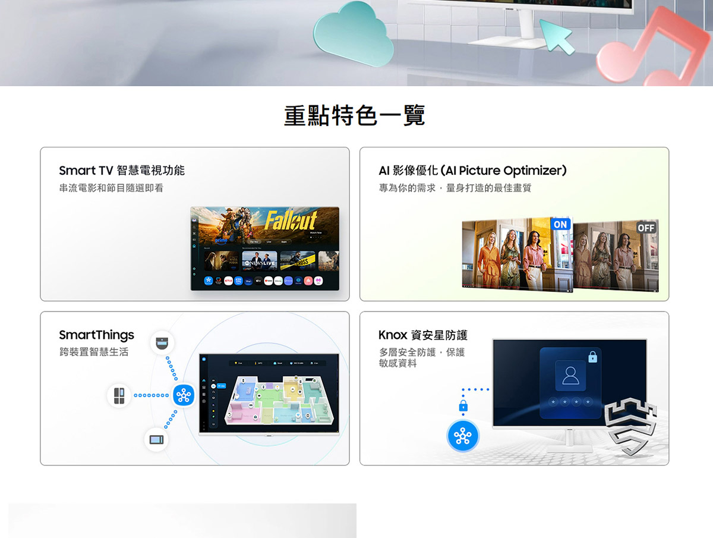The width and height of the screenshot is (713, 538).
Task: Click the blue ON badge
Action: pyautogui.click(x=560, y=224)
